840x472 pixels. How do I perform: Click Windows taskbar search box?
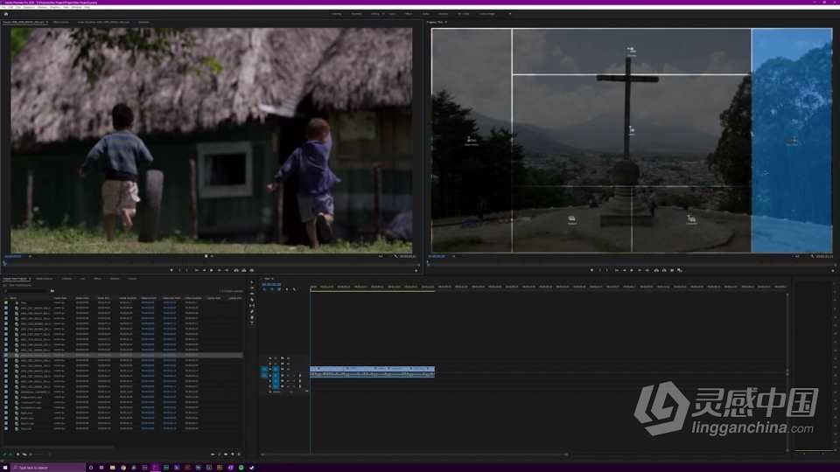click(x=48, y=468)
